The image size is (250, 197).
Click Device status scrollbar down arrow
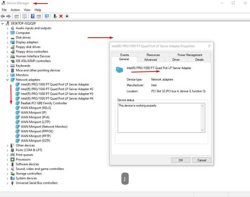(x=203, y=130)
